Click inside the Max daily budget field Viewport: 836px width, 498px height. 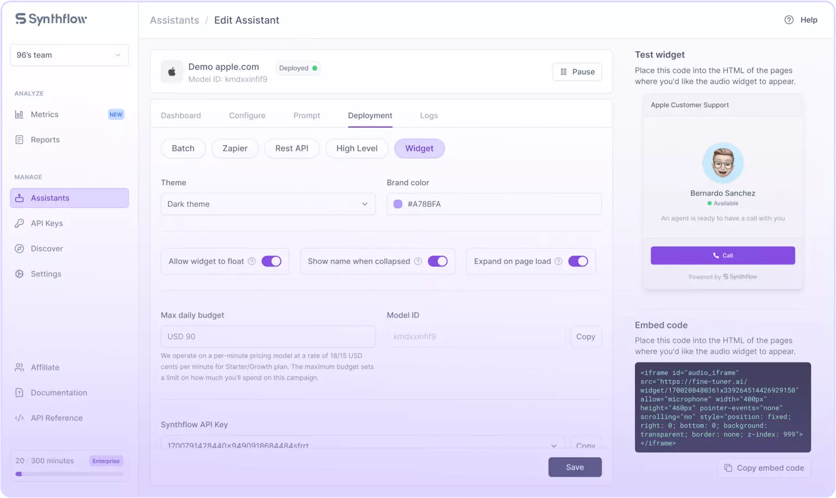click(268, 336)
